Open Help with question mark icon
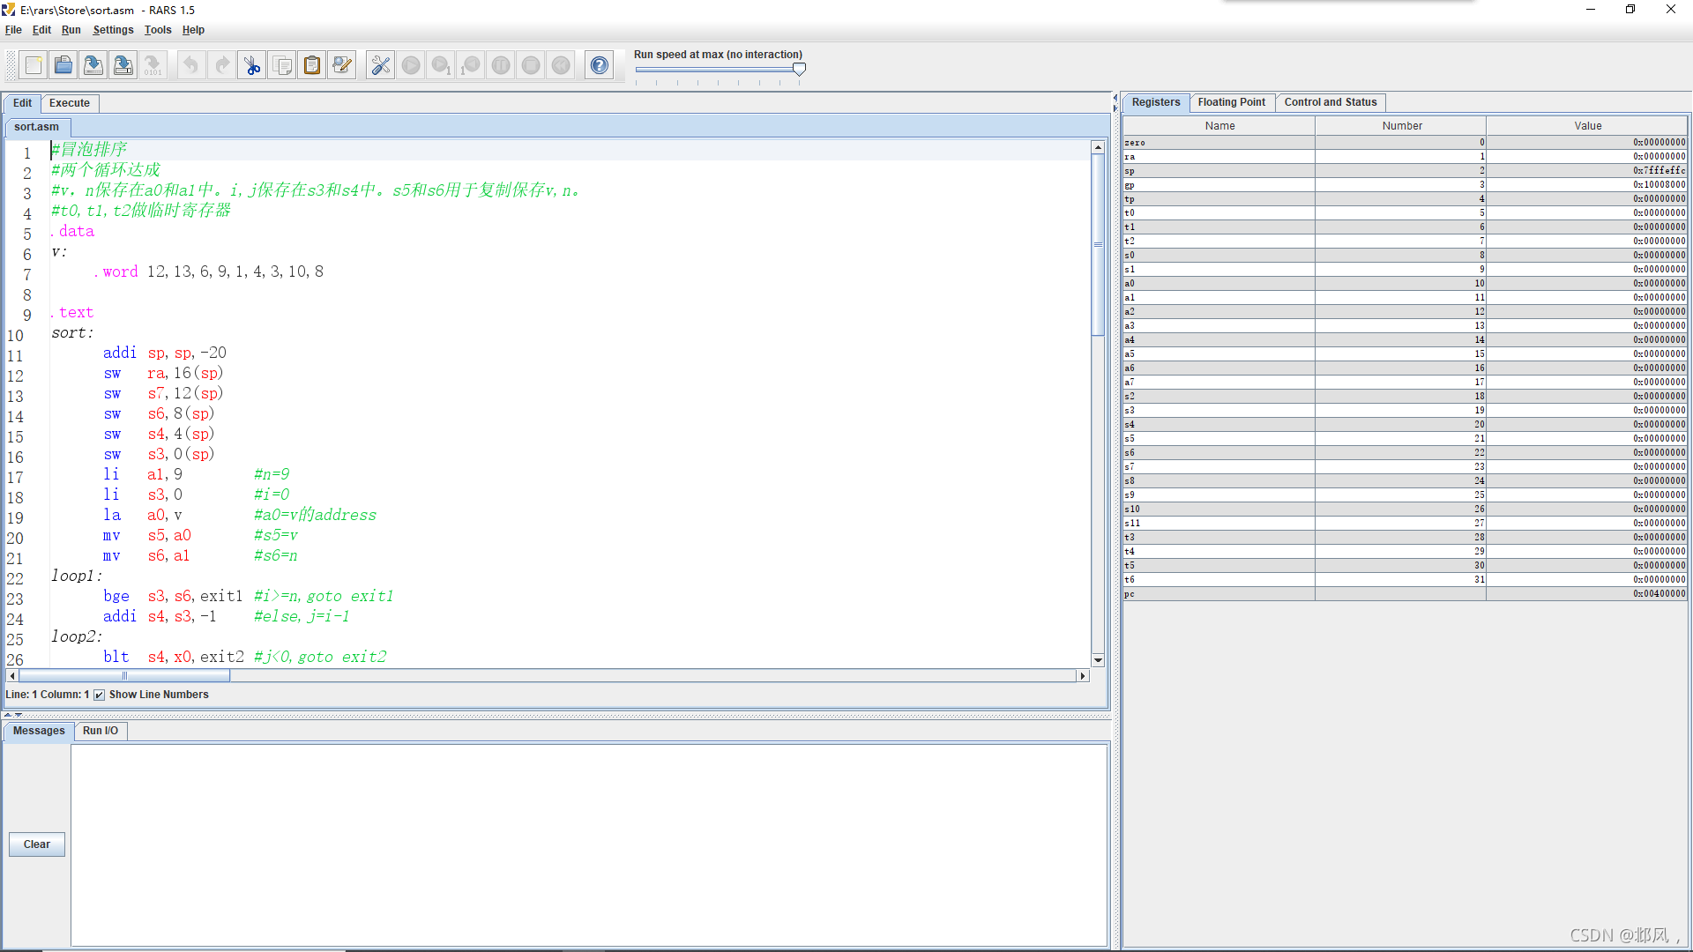 (600, 65)
